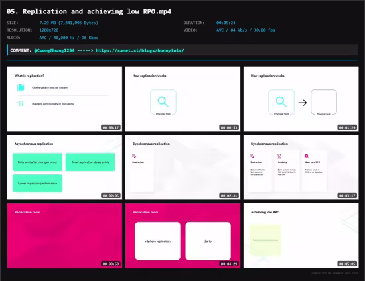Select the thumbnail showing vSphere replication and Zerto

click(x=183, y=236)
